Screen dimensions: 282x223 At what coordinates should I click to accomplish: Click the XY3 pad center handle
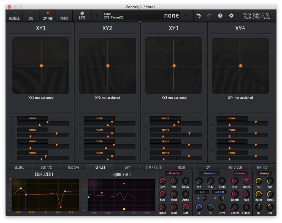[174, 66]
